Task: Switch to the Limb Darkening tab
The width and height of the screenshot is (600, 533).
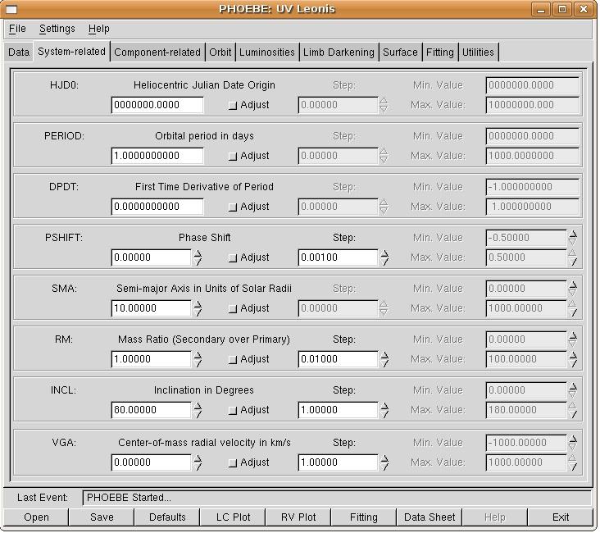Action: tap(339, 52)
